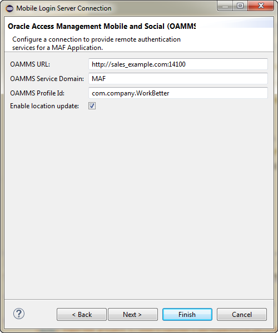278x333 pixels.
Task: Click the OAMMS URL label
Action: tap(30, 64)
